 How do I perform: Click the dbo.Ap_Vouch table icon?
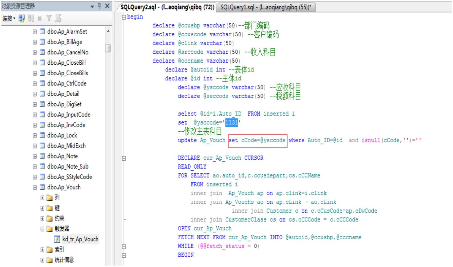click(x=42, y=187)
